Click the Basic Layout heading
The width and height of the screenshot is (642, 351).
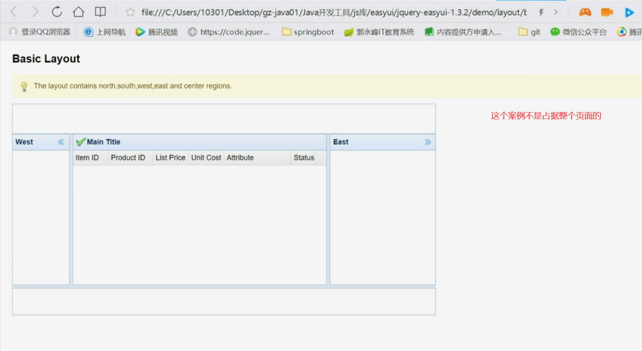[46, 59]
